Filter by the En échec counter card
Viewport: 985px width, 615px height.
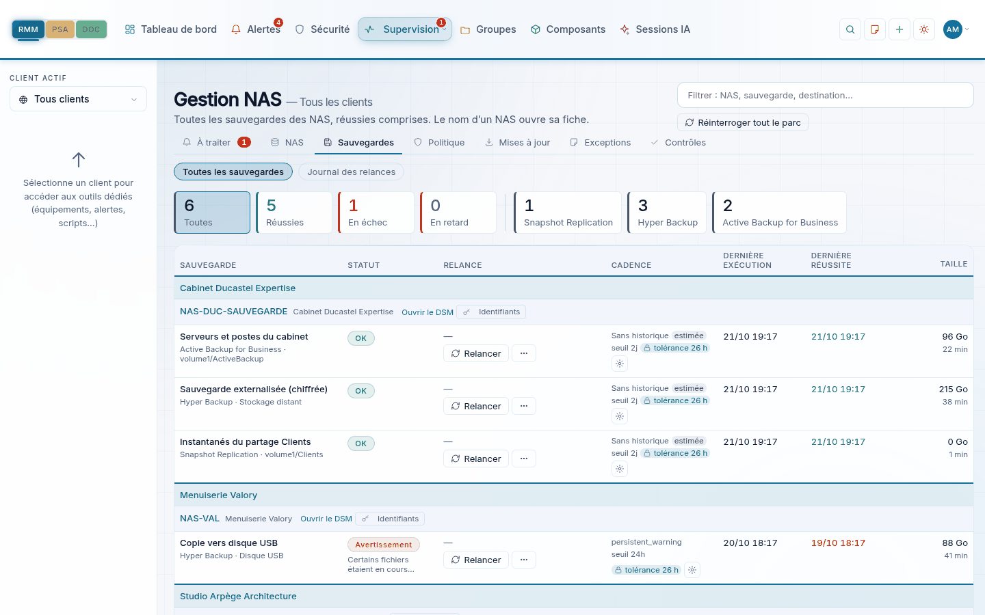click(x=376, y=213)
